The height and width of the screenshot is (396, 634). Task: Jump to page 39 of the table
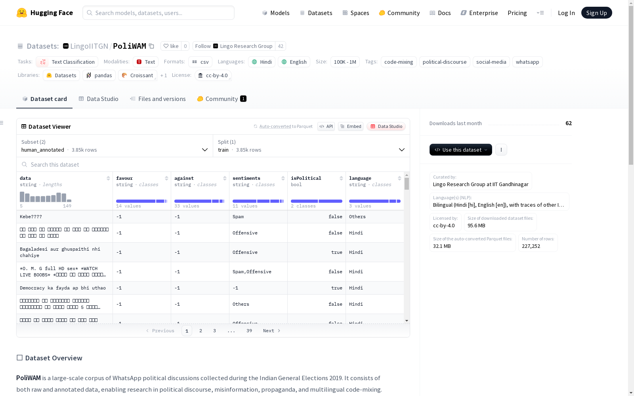(x=249, y=331)
